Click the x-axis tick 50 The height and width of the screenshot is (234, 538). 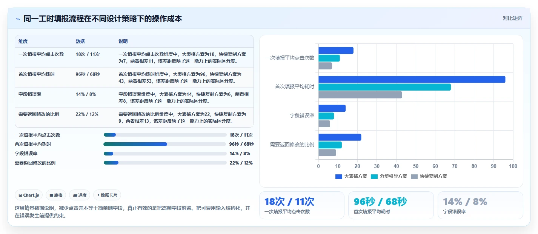point(416,166)
